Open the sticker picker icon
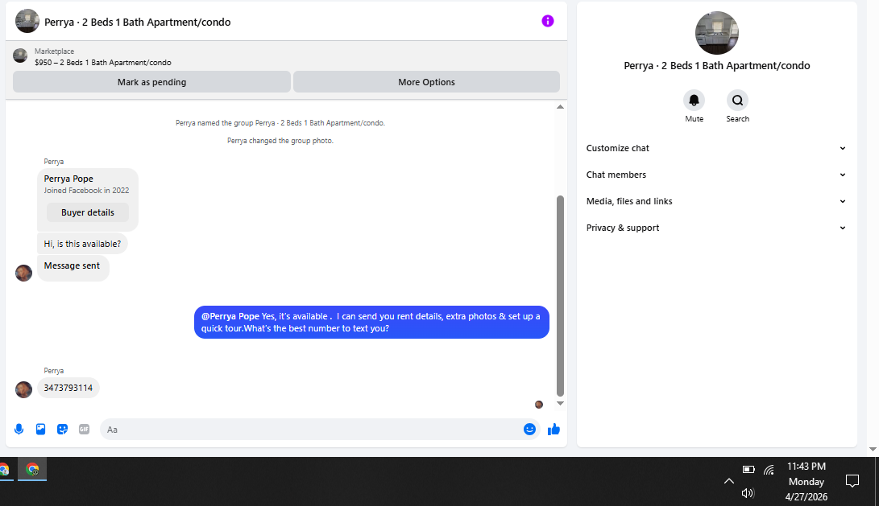This screenshot has height=506, width=879. click(62, 430)
